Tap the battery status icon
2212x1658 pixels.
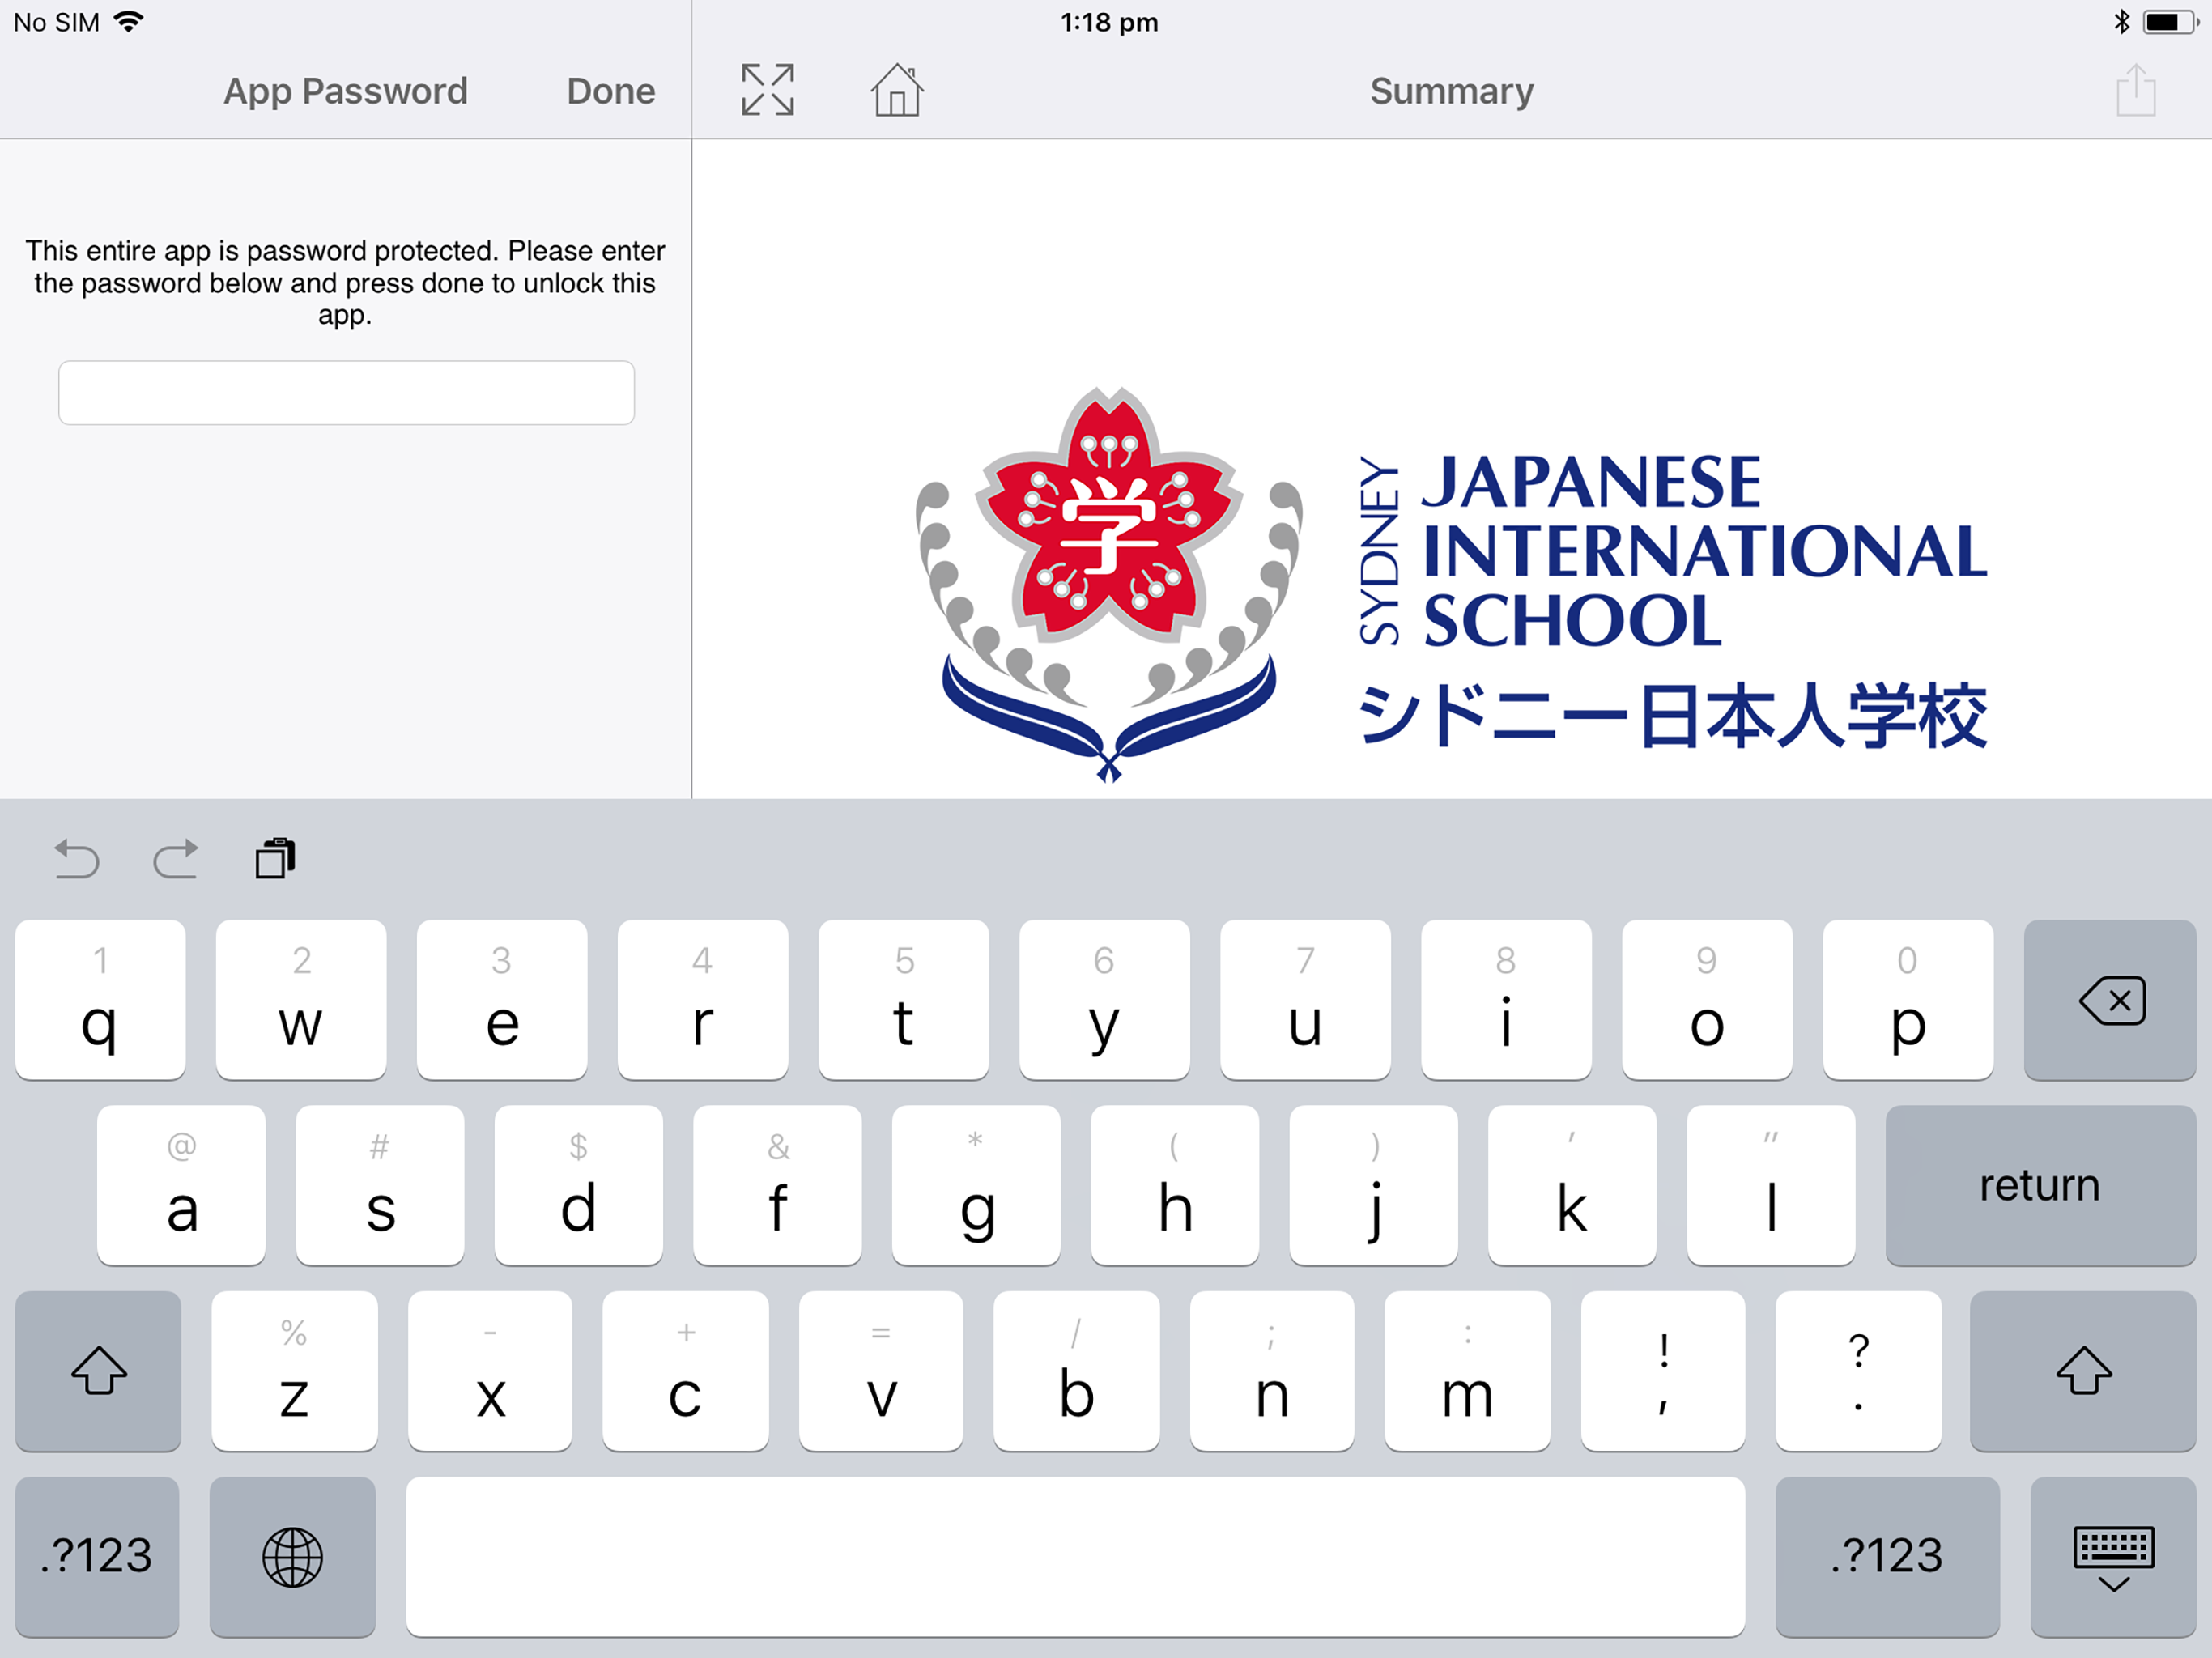click(x=2169, y=21)
